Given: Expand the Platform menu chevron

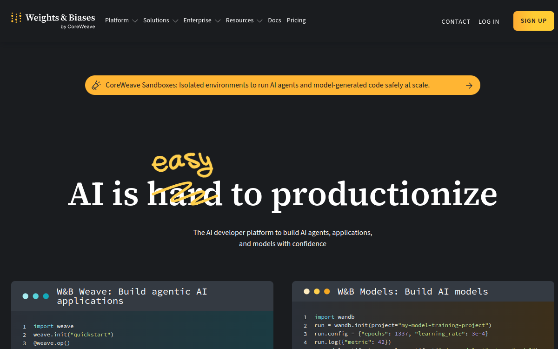Looking at the screenshot, I should click(x=135, y=21).
